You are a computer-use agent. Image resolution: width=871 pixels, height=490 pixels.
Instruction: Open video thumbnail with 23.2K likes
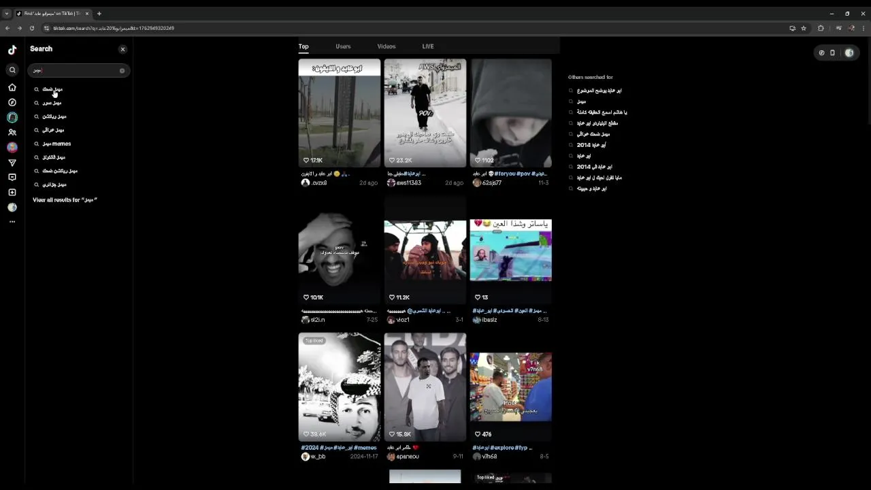click(x=425, y=113)
